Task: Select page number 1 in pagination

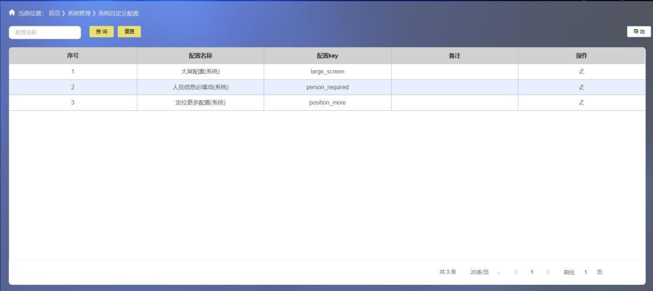Action: (x=532, y=272)
